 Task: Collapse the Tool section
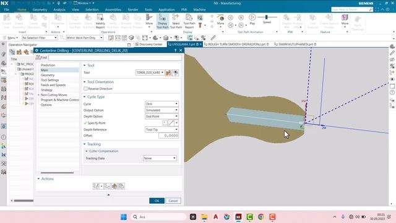[85, 66]
